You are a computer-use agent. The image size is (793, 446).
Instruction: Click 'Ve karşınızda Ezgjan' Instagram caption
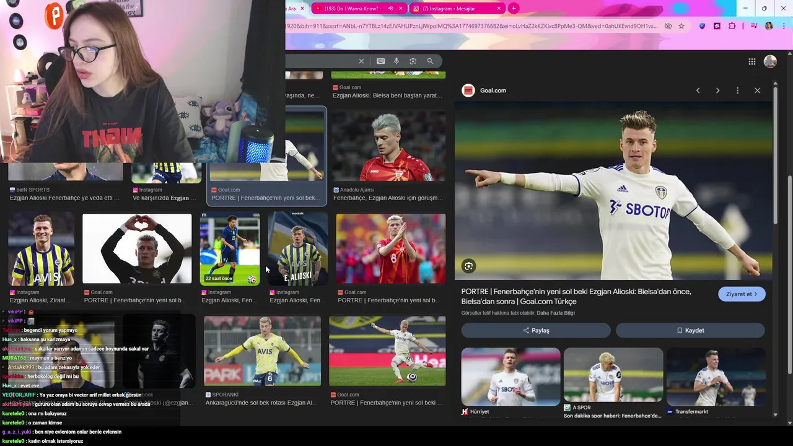tap(164, 198)
